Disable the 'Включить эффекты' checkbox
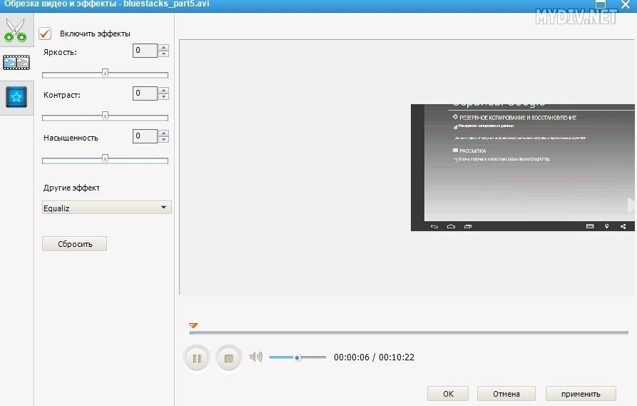This screenshot has width=637, height=406. (x=46, y=34)
